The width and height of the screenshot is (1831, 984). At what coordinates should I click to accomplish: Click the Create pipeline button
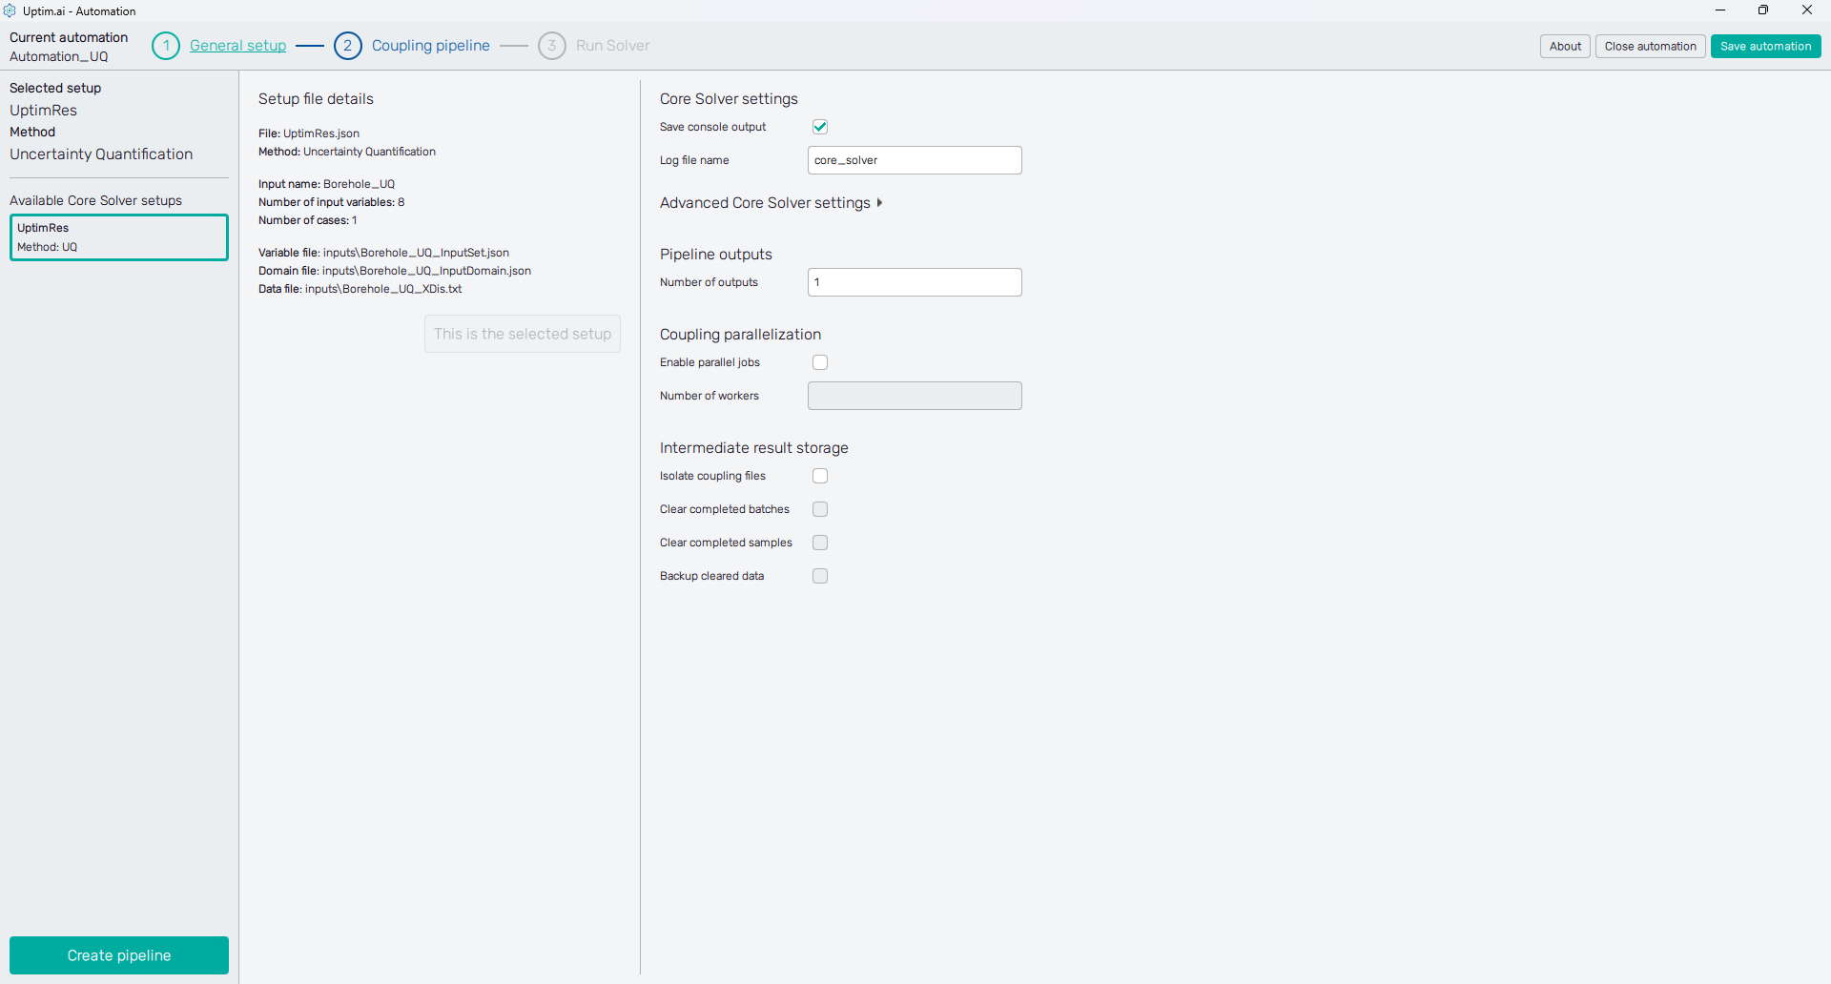[119, 955]
